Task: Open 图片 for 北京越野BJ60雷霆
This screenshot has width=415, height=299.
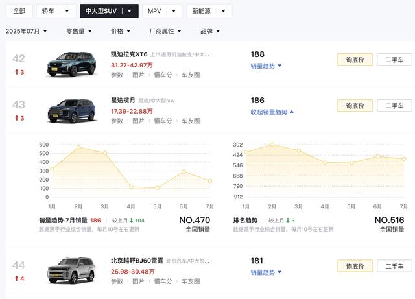Action: [138, 281]
